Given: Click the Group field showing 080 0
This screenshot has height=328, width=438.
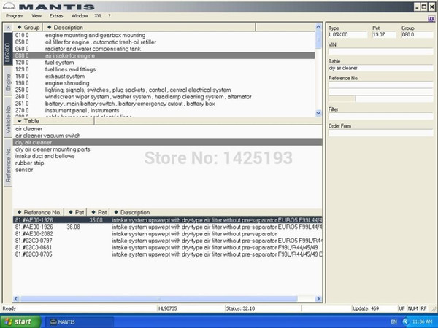Looking at the screenshot, I should pyautogui.click(x=418, y=34).
